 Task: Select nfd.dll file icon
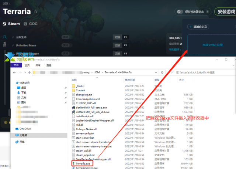point(73,125)
